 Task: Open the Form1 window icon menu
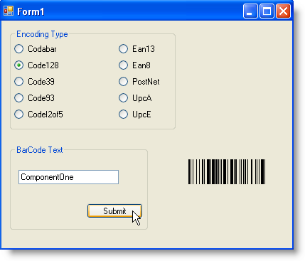coord(9,11)
